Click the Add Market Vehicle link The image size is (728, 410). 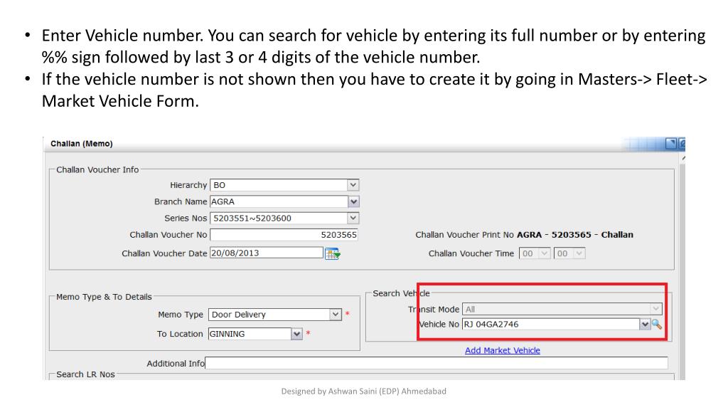point(503,350)
